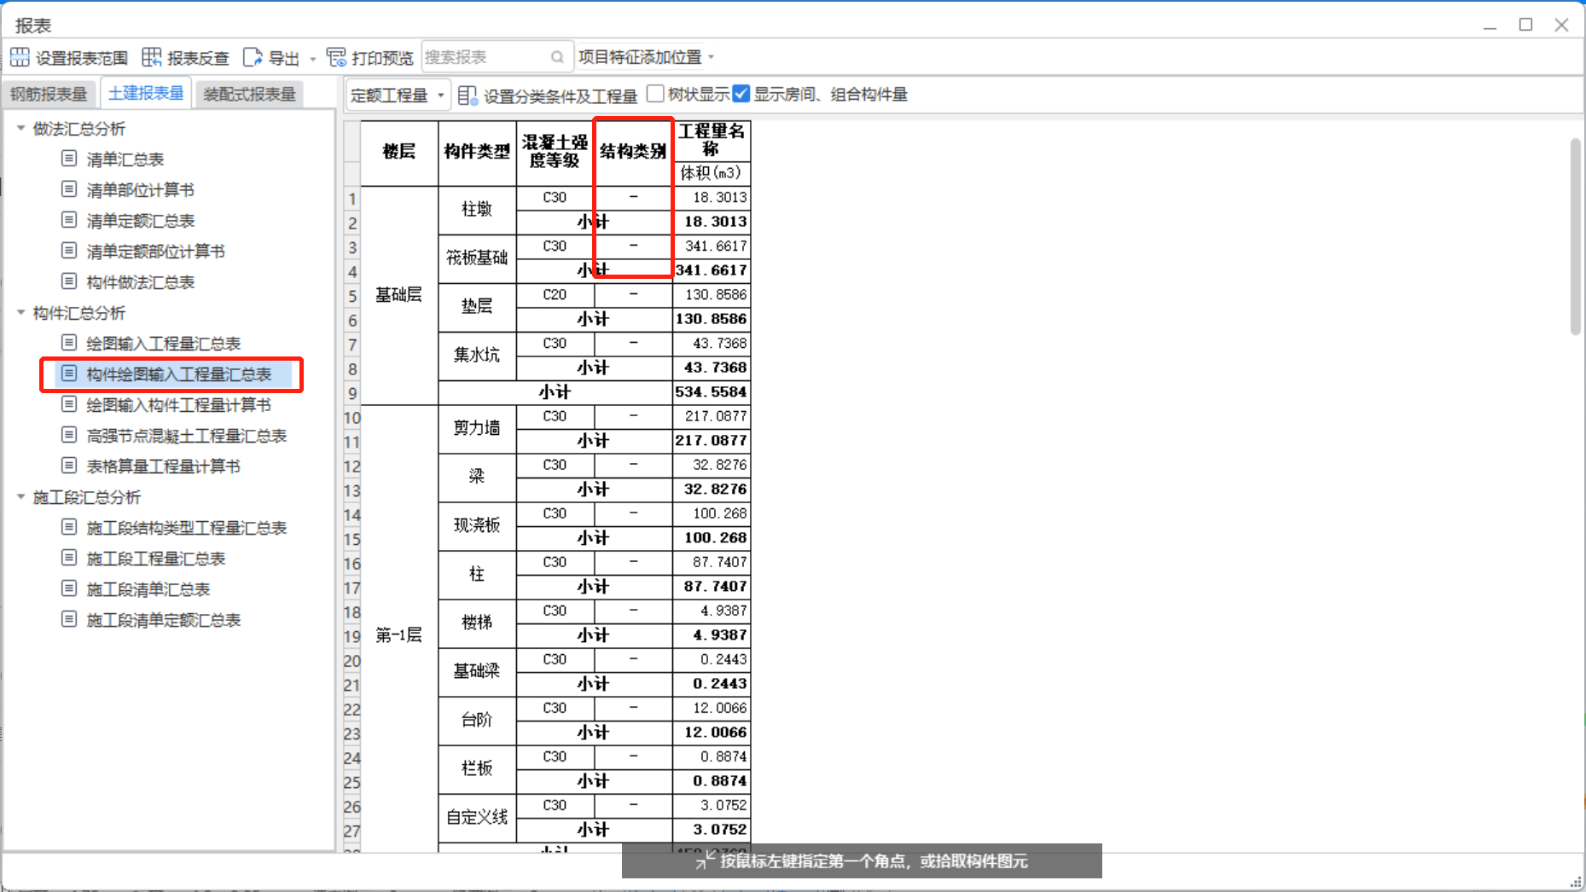Open the 高强节点混凝土工程量汇总表 report
Image resolution: width=1586 pixels, height=892 pixels.
pyautogui.click(x=187, y=436)
